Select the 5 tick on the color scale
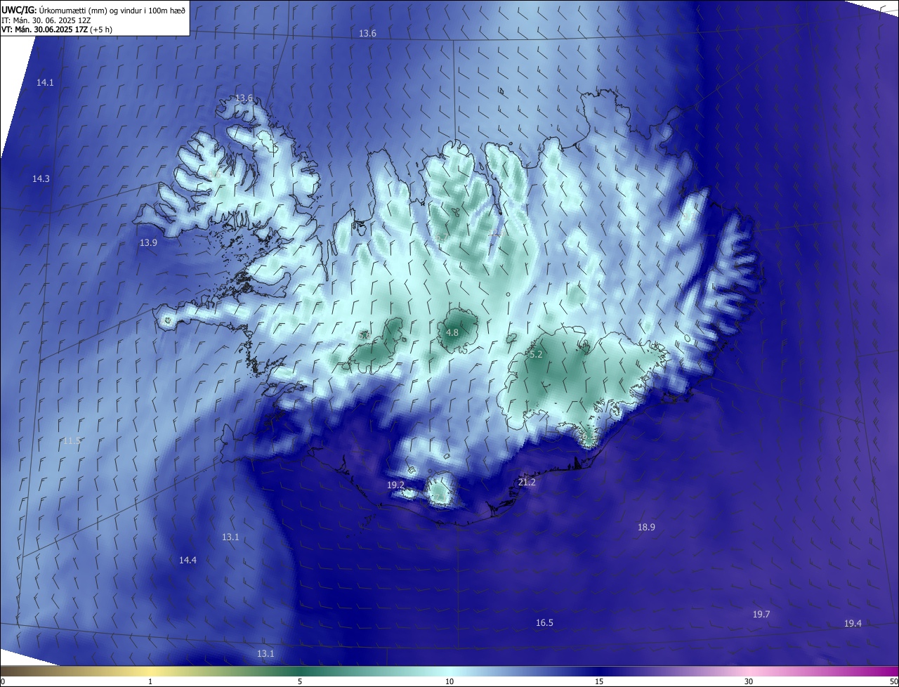Viewport: 899px width, 687px height. point(300,681)
